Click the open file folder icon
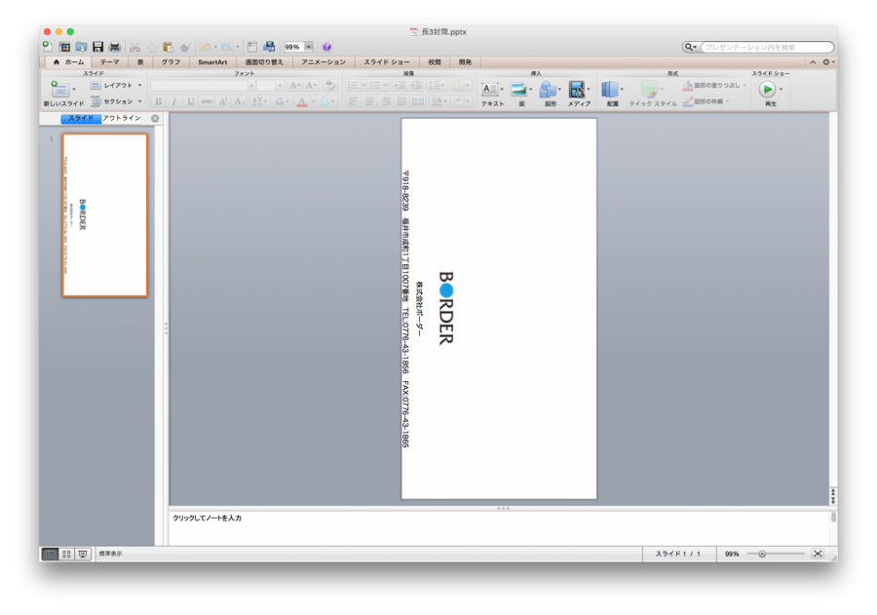The width and height of the screenshot is (877, 615). [x=81, y=47]
